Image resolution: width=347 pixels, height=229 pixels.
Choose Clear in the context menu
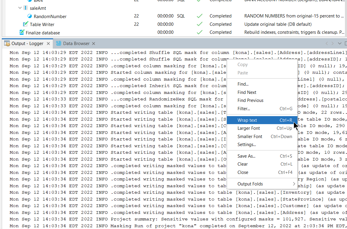pos(262,164)
